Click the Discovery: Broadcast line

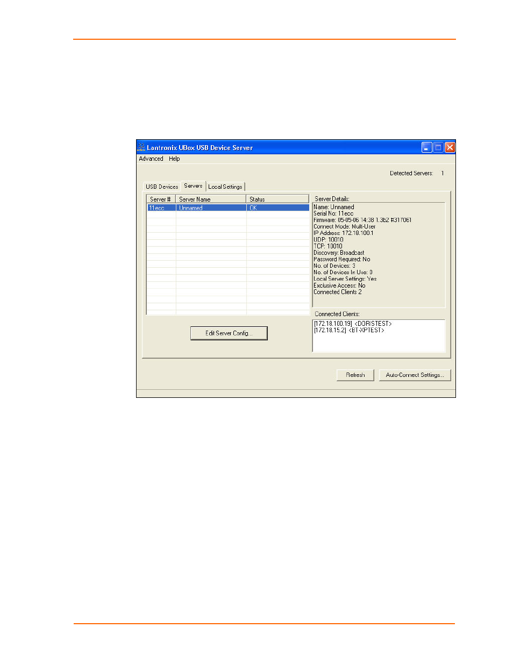[x=339, y=253]
